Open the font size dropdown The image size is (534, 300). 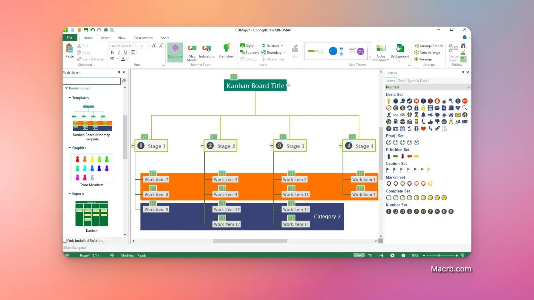click(149, 46)
